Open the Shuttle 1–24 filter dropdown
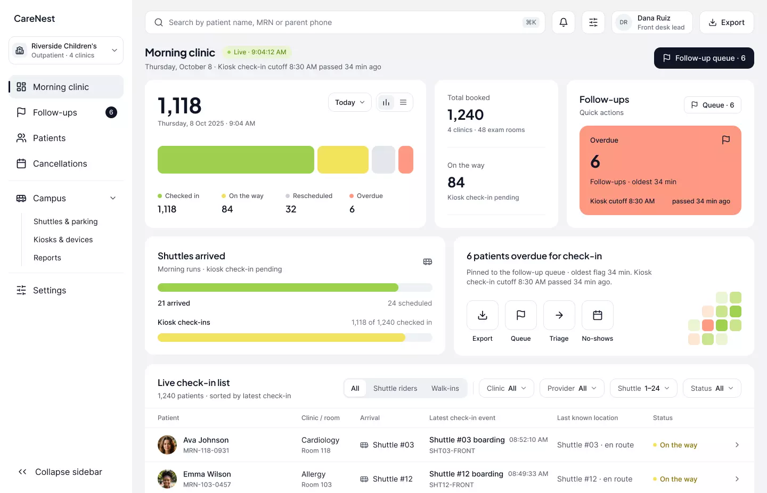The image size is (767, 493). [643, 388]
